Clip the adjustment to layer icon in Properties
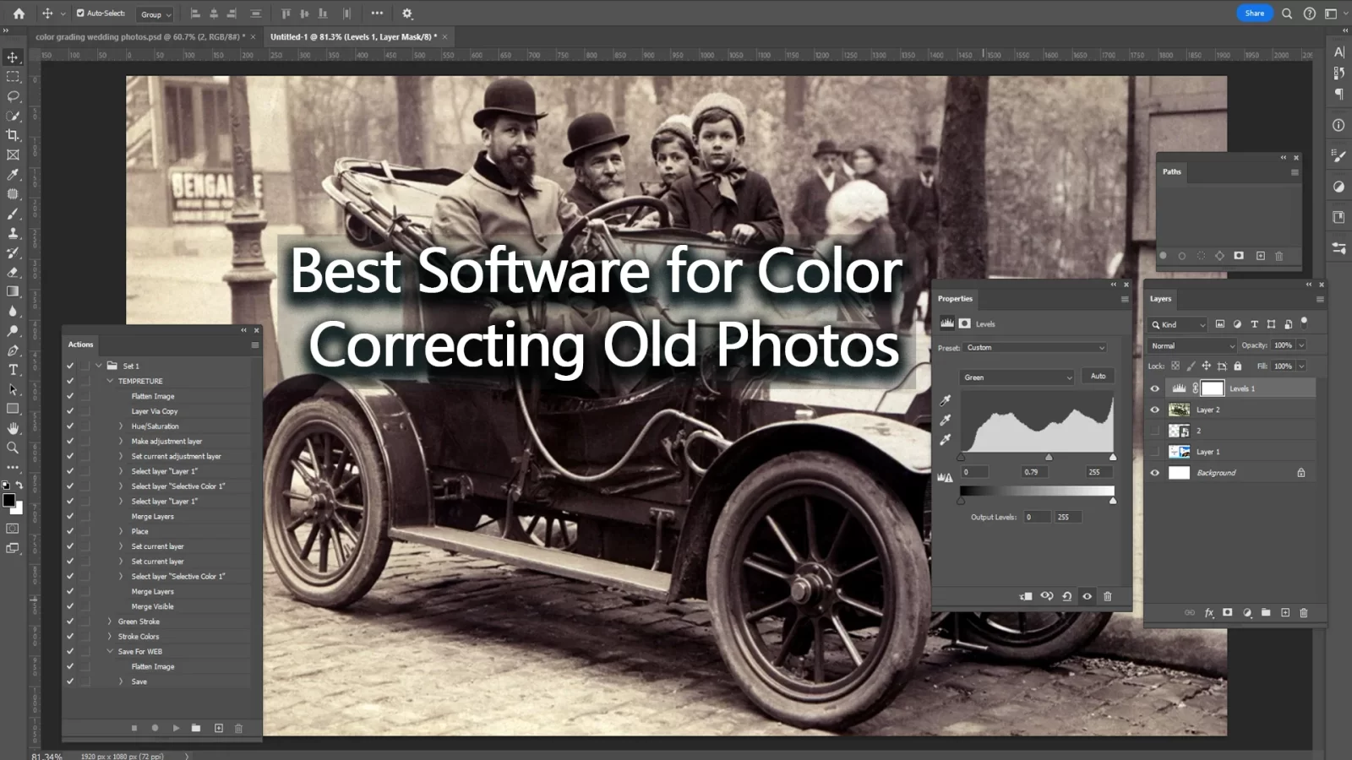Screen dimensions: 1352x760 (1026, 596)
